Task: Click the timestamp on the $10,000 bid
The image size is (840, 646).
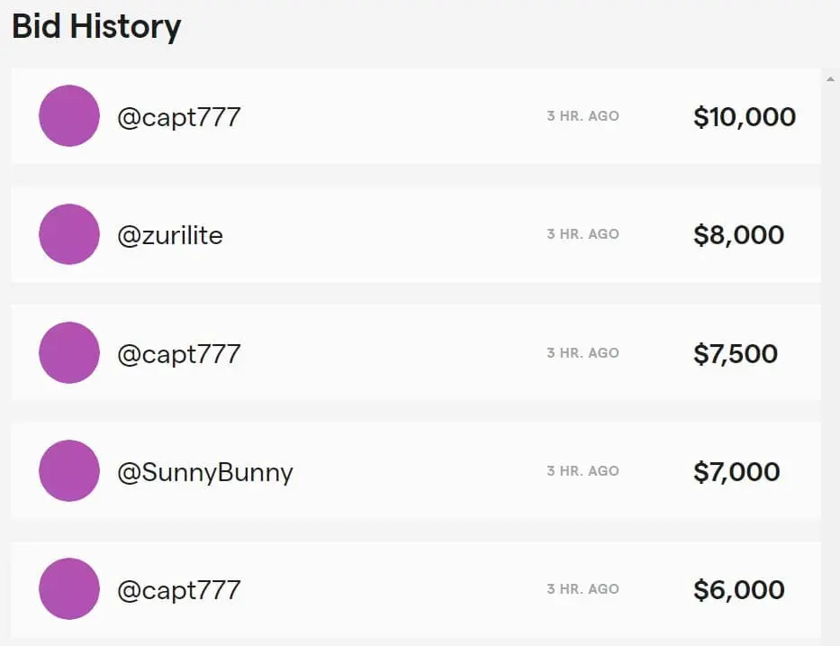Action: (x=583, y=116)
